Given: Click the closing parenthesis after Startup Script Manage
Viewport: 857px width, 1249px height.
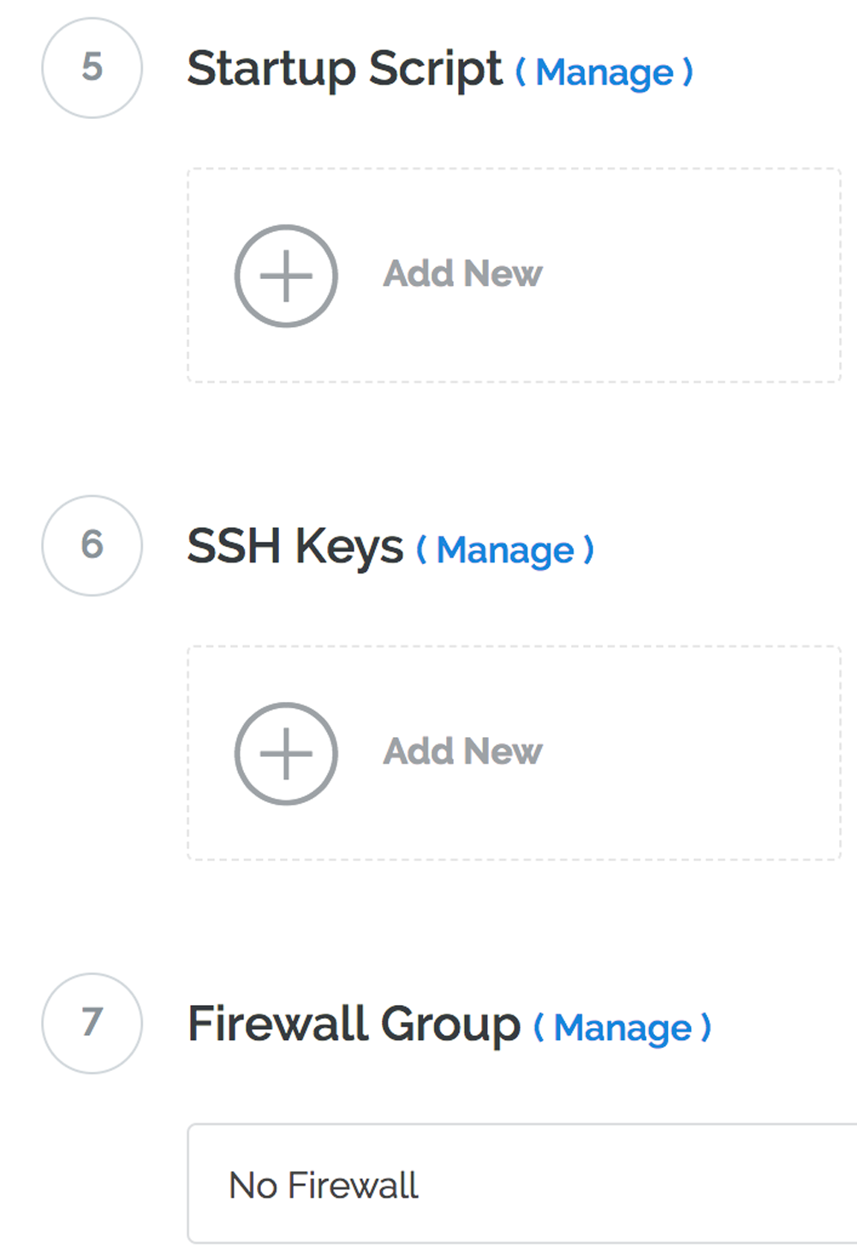Looking at the screenshot, I should [687, 72].
